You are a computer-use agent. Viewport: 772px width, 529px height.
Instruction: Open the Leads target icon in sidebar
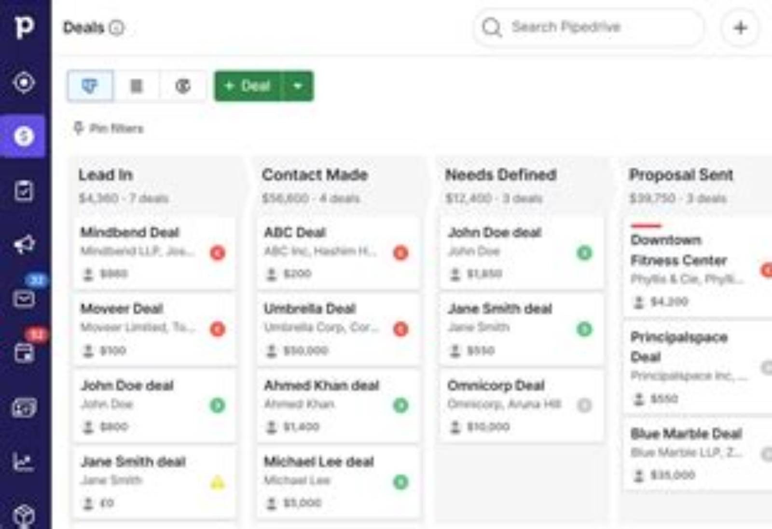click(24, 82)
